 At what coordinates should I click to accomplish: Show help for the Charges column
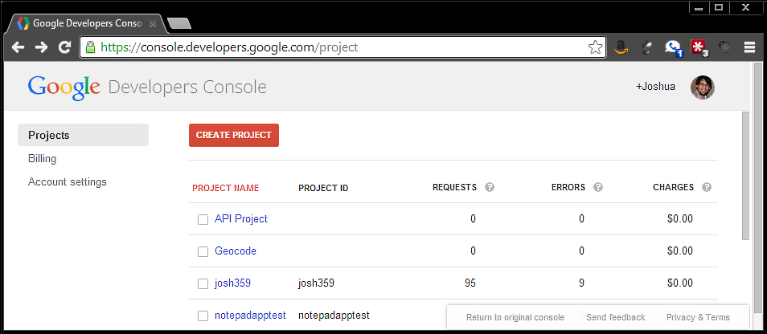707,188
